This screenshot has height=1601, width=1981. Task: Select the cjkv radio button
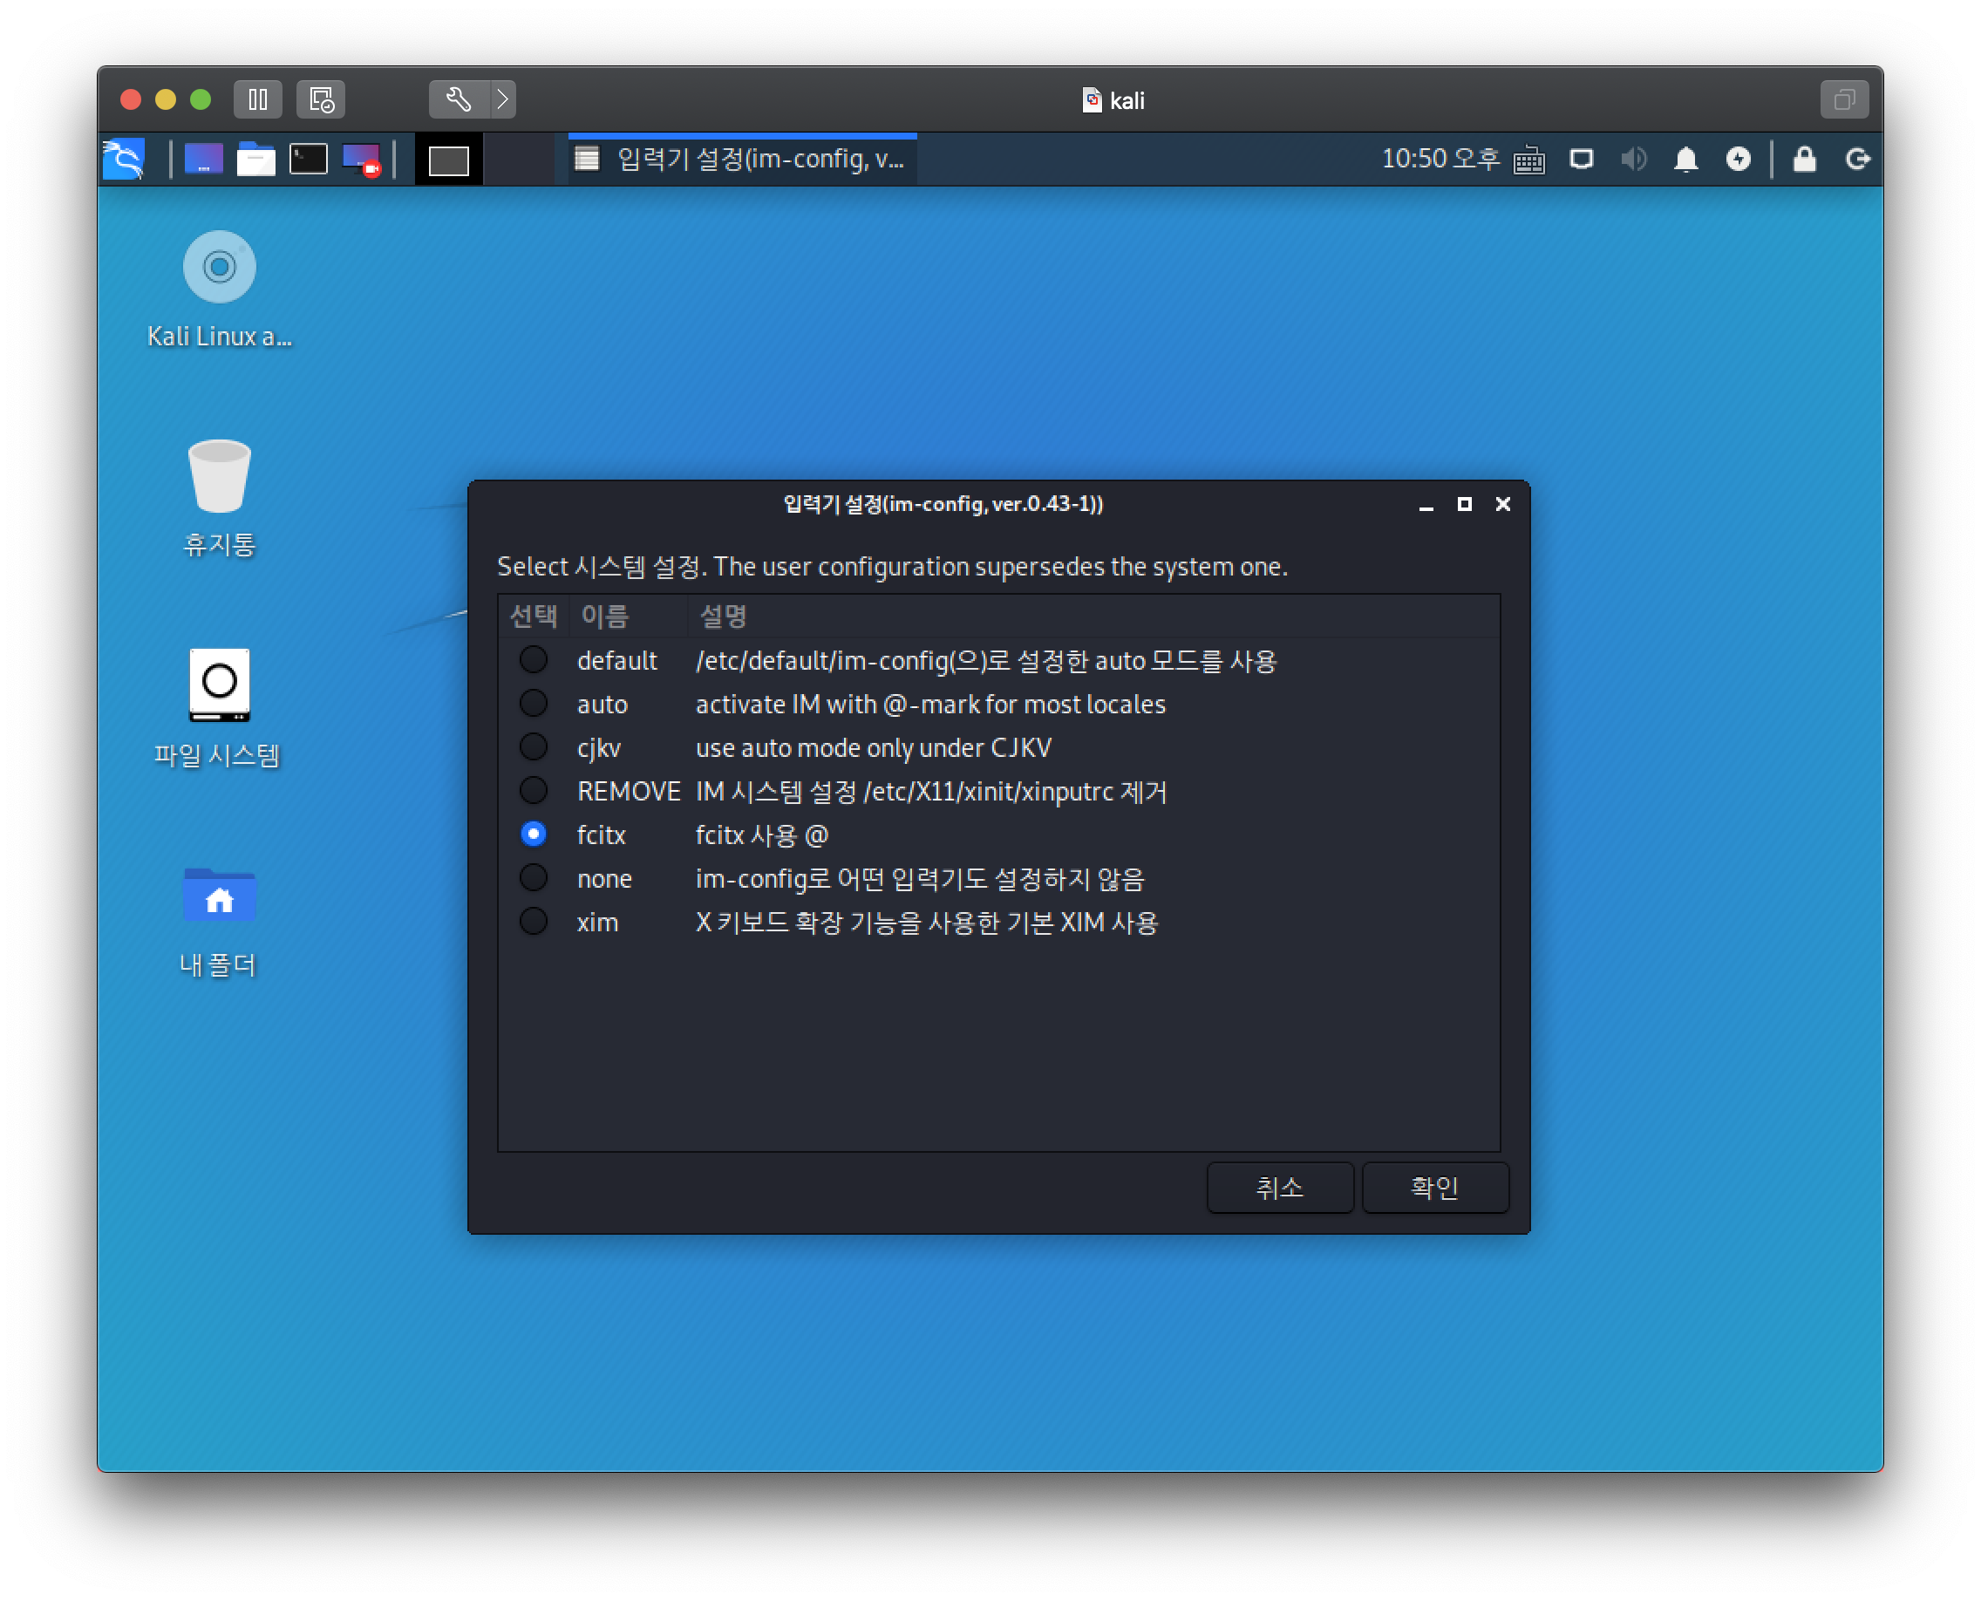pyautogui.click(x=533, y=746)
